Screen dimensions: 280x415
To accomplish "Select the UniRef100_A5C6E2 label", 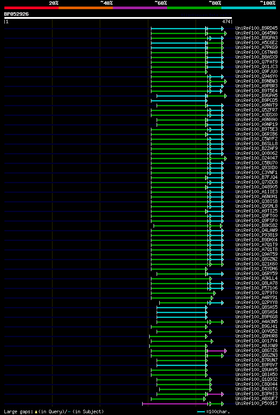I will coord(256,42).
